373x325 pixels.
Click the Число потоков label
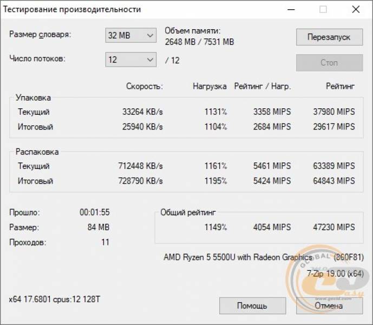point(37,58)
